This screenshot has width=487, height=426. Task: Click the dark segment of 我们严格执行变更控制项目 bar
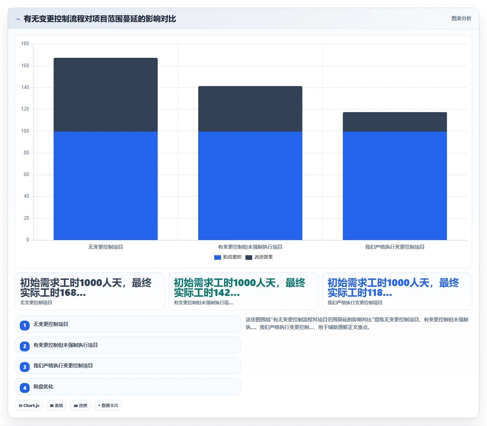point(395,122)
